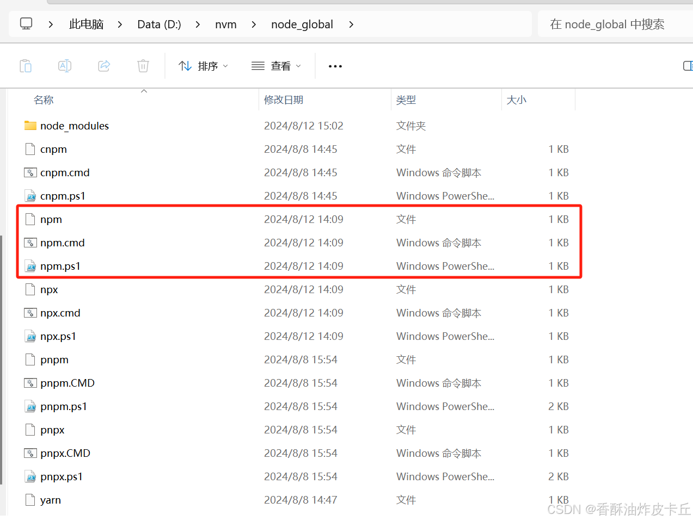Viewport: 693px width, 521px height.
Task: Click the npx.ps1 PowerShell file icon
Action: click(30, 336)
